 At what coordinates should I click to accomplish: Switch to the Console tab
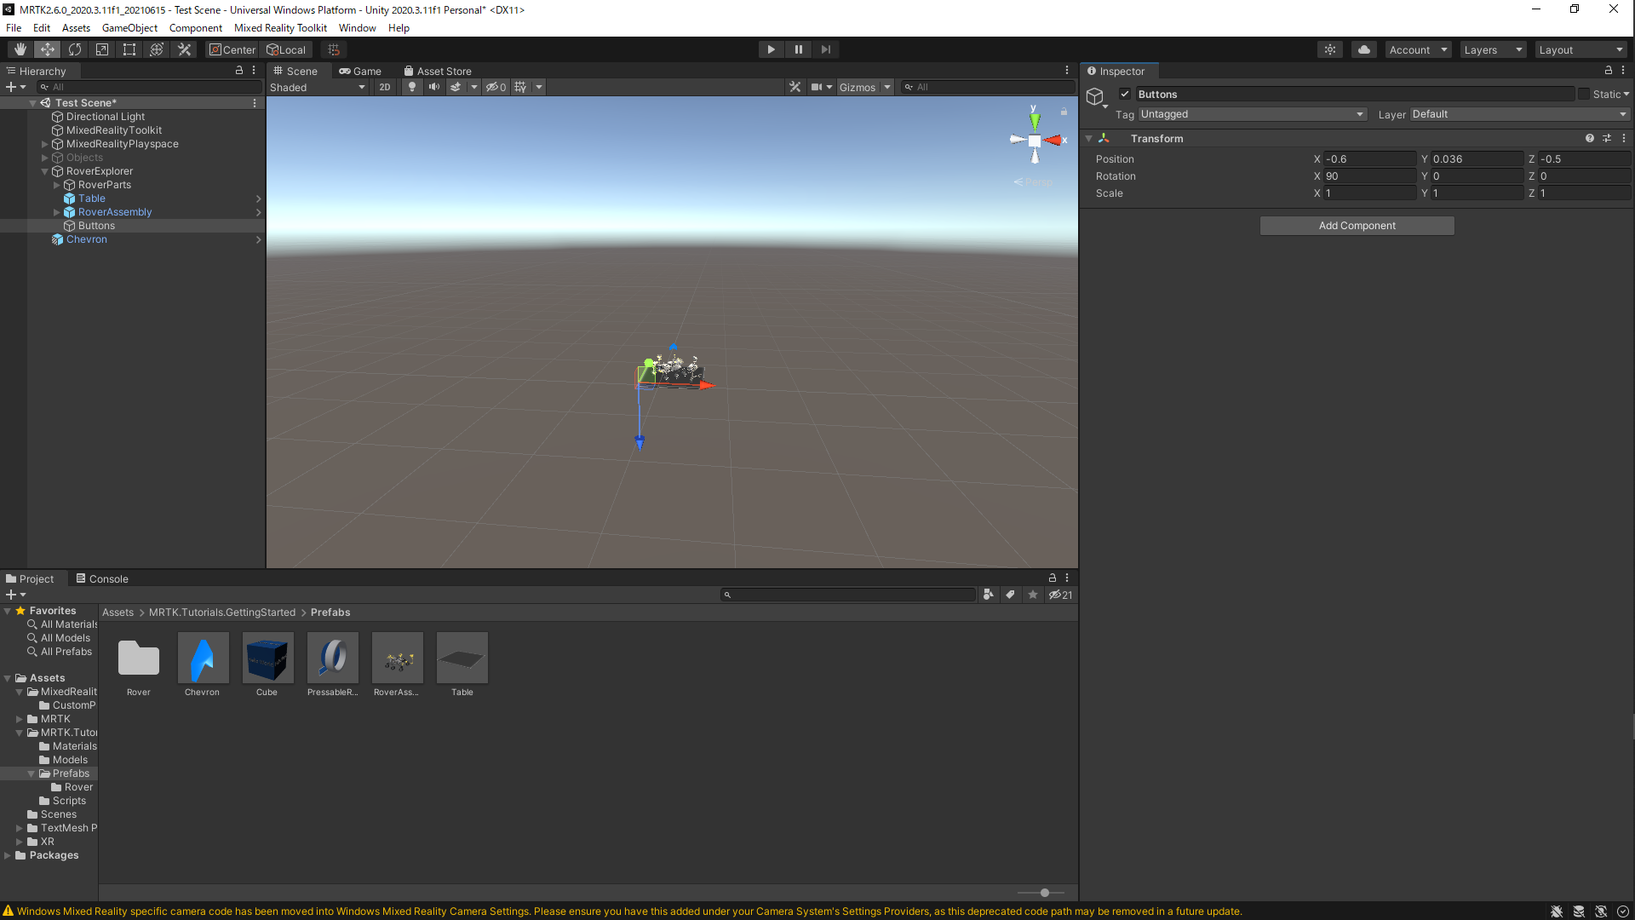pyautogui.click(x=102, y=578)
